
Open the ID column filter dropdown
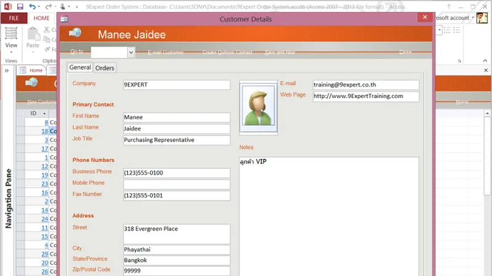[44, 113]
